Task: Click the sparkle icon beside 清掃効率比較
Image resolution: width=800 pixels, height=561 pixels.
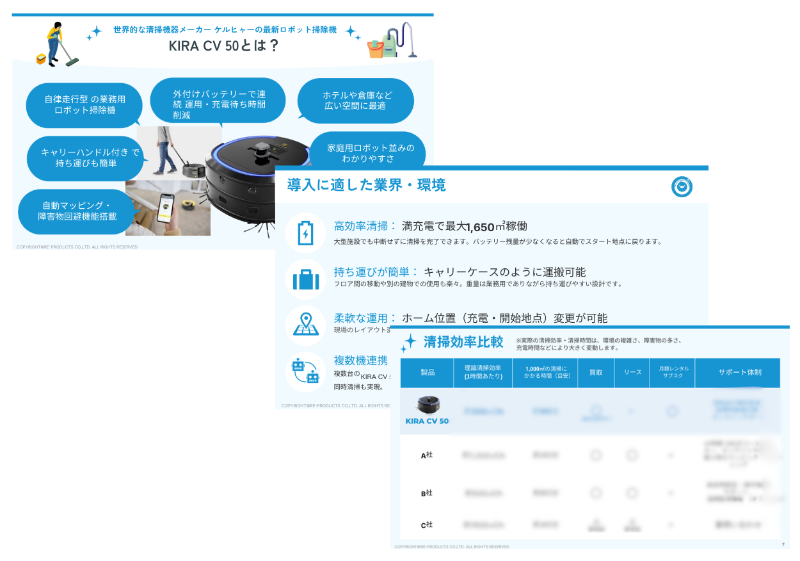Action: coord(408,343)
